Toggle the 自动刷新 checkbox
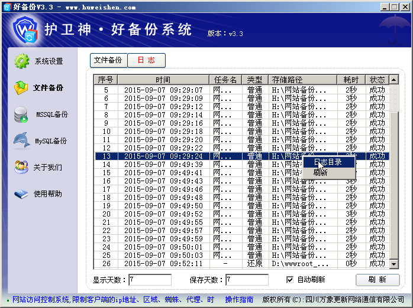Image resolution: width=413 pixels, height=308 pixels. [x=290, y=280]
